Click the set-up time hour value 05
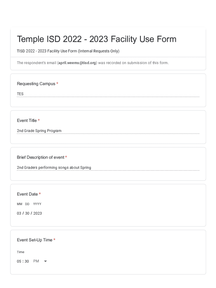 (x=19, y=261)
